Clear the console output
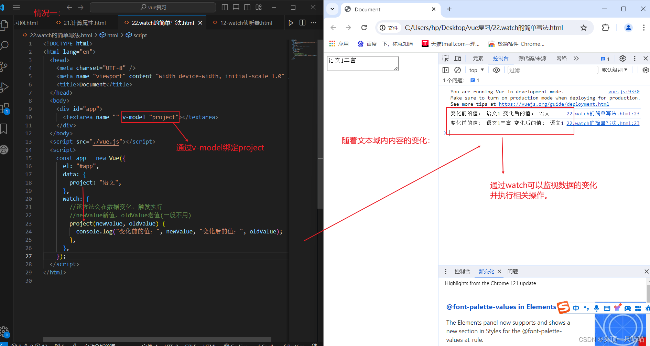Viewport: 650px width, 346px height. click(x=457, y=70)
